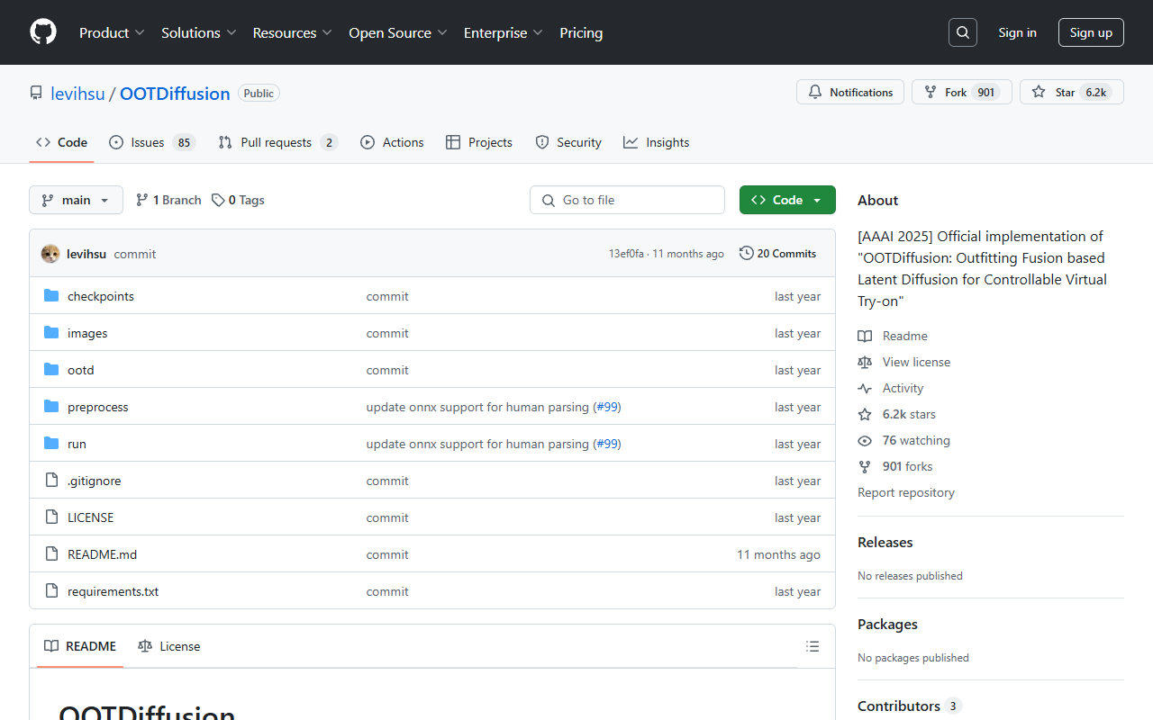Select the README tab in file viewer
The width and height of the screenshot is (1153, 720).
80,646
